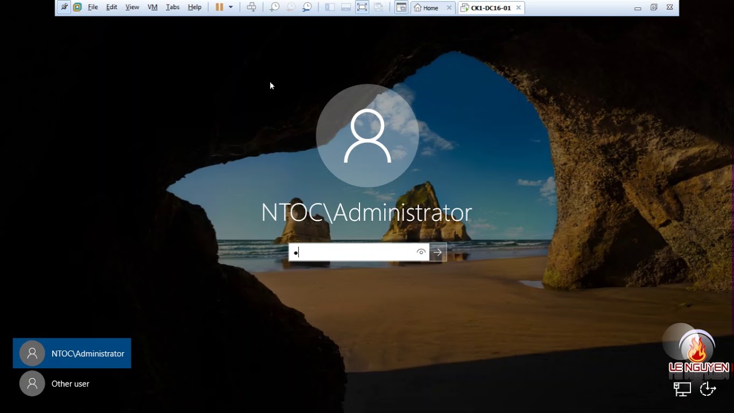Image resolution: width=734 pixels, height=413 pixels.
Task: Close the CK1-DC16-01 tab
Action: [519, 7]
